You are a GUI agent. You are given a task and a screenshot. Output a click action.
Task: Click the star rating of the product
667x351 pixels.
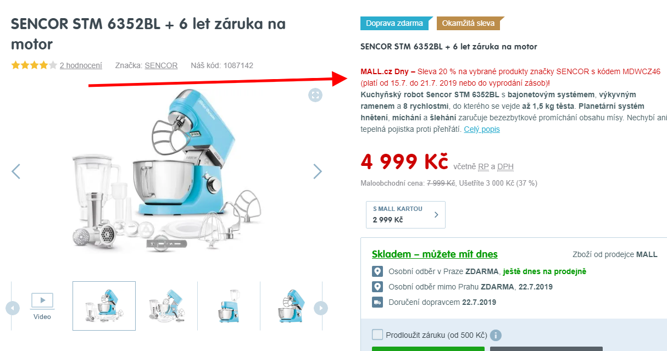34,65
